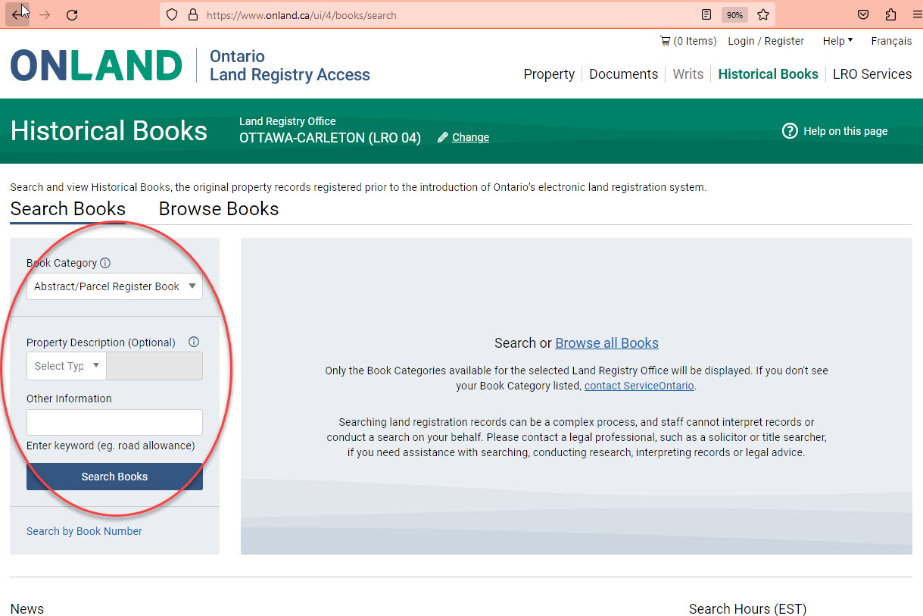Switch to the Browse Books tab

(218, 209)
